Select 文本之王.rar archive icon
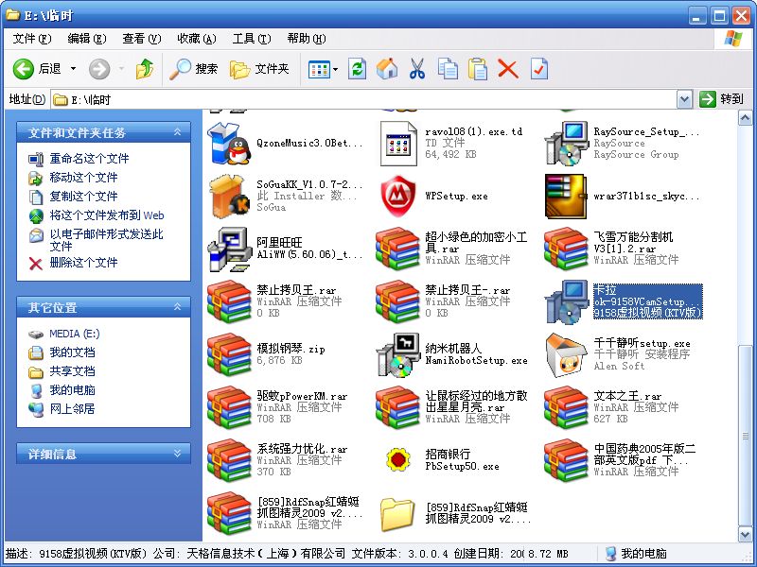757x567 pixels. click(566, 408)
